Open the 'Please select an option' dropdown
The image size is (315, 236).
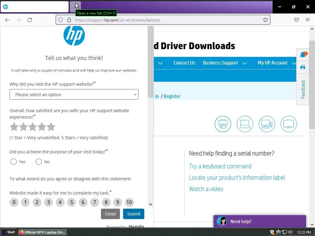coord(74,94)
